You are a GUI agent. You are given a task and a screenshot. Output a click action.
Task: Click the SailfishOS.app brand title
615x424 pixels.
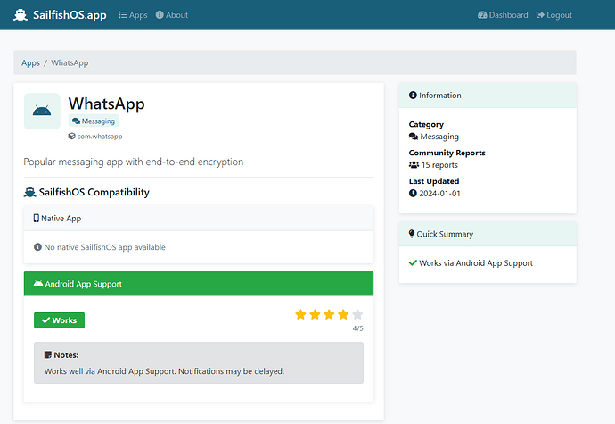coord(70,15)
